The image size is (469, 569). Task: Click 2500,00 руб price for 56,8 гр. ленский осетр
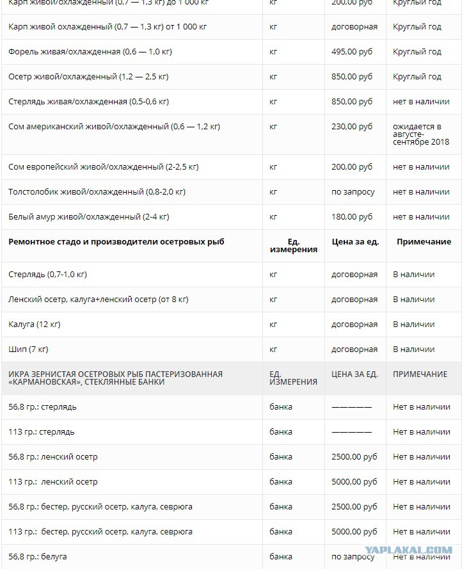tap(354, 457)
